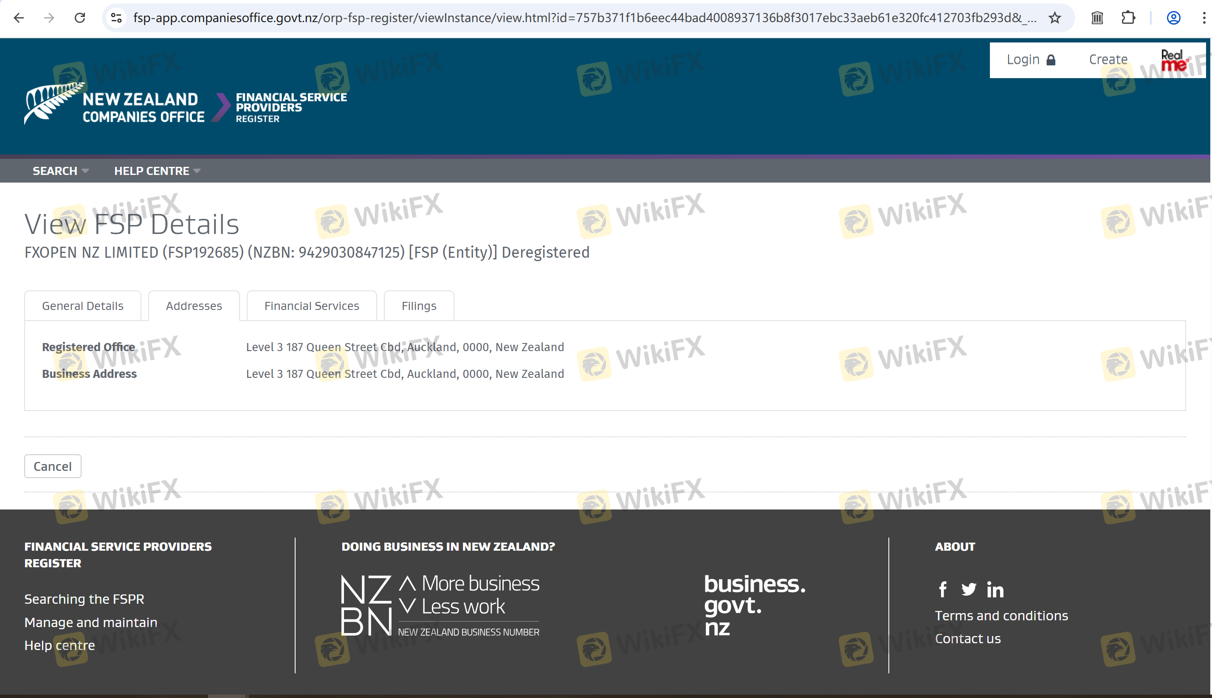Click the site information icon in address bar

pos(116,18)
